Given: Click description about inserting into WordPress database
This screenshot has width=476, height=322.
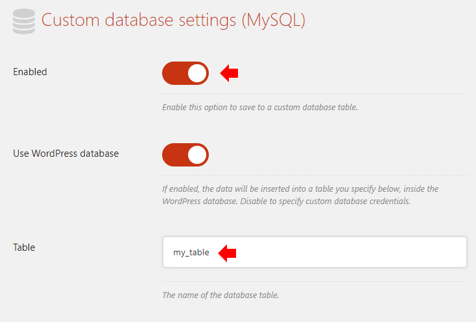Looking at the screenshot, I should point(300,189).
